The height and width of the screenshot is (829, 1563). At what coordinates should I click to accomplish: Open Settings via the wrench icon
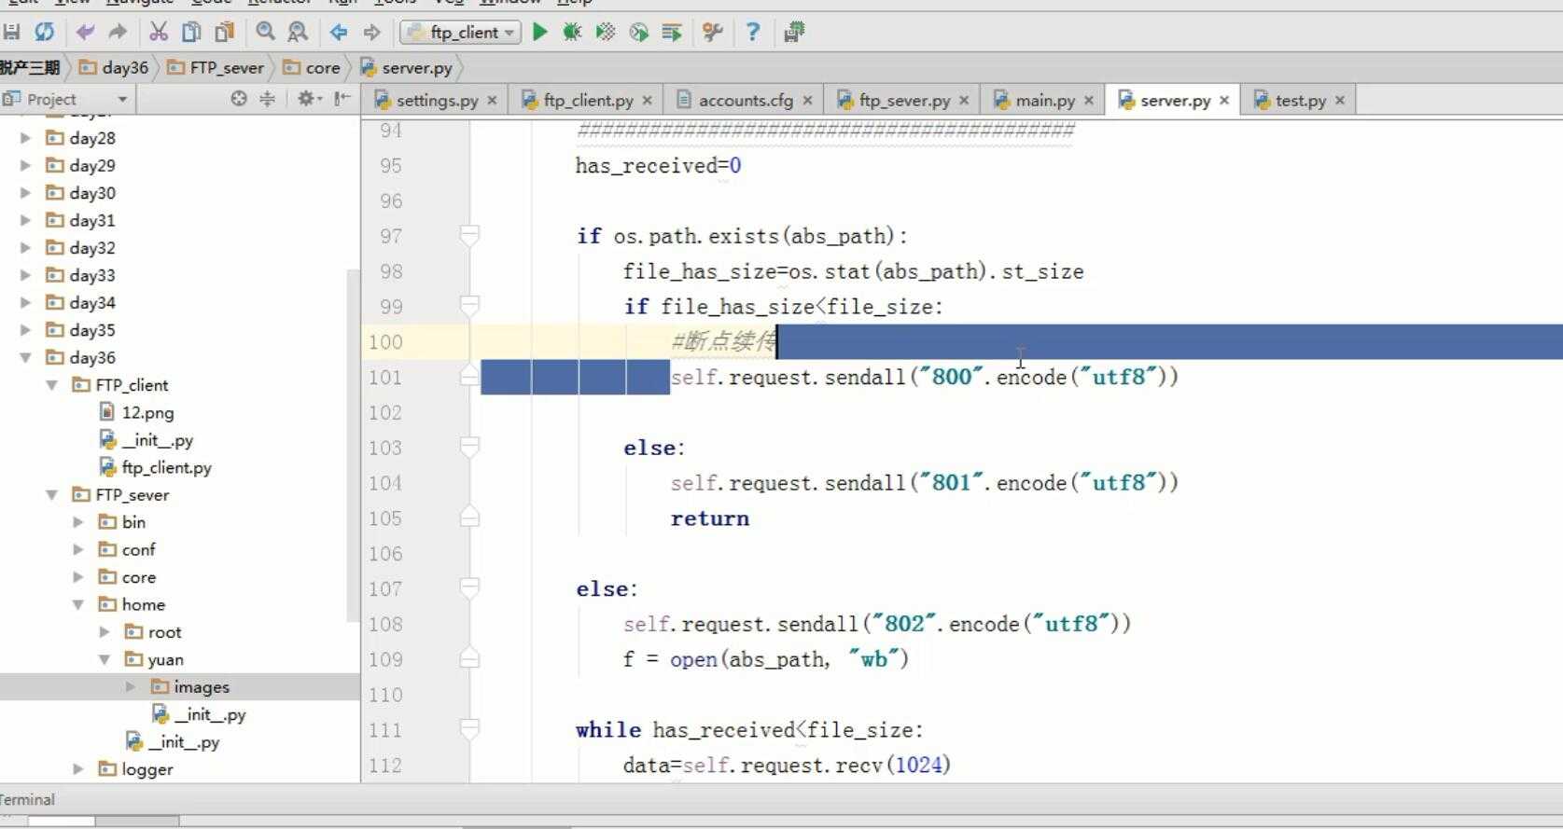(x=713, y=33)
